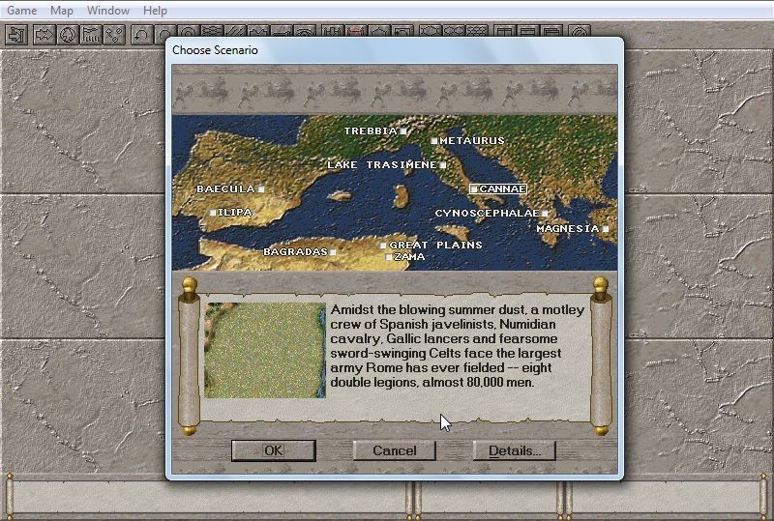Click the round globe toolbar icon
The height and width of the screenshot is (521, 774).
(x=68, y=35)
